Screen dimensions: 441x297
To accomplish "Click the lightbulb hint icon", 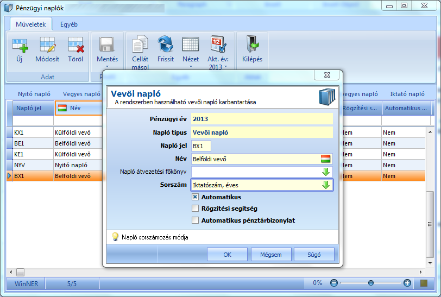I will (x=115, y=237).
